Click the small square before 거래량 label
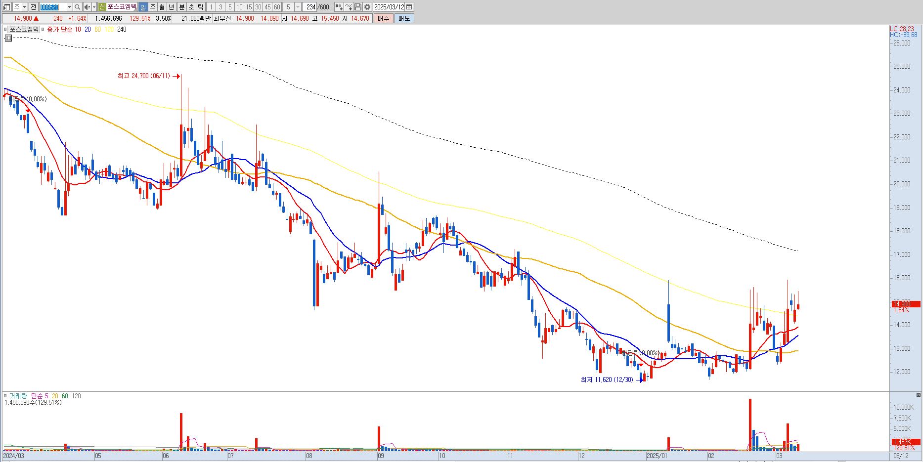The height and width of the screenshot is (462, 923). [5, 396]
